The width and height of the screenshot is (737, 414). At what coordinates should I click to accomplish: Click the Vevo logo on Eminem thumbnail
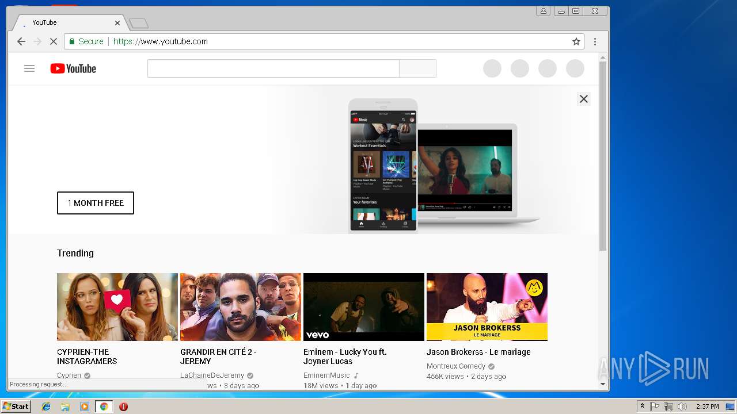pyautogui.click(x=317, y=335)
